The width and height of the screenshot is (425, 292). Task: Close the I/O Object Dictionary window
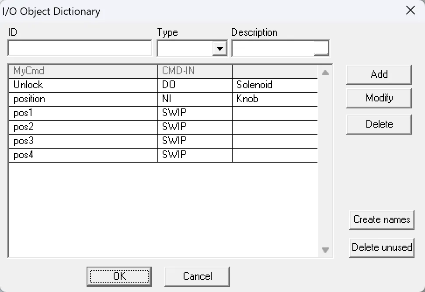pos(411,10)
